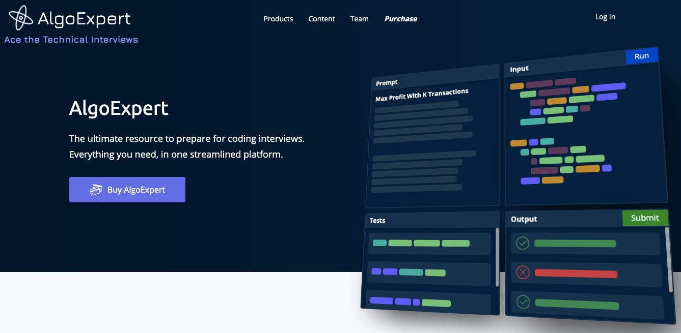Click the "Max Profit With K Transactions" title
The width and height of the screenshot is (681, 333).
pos(422,95)
